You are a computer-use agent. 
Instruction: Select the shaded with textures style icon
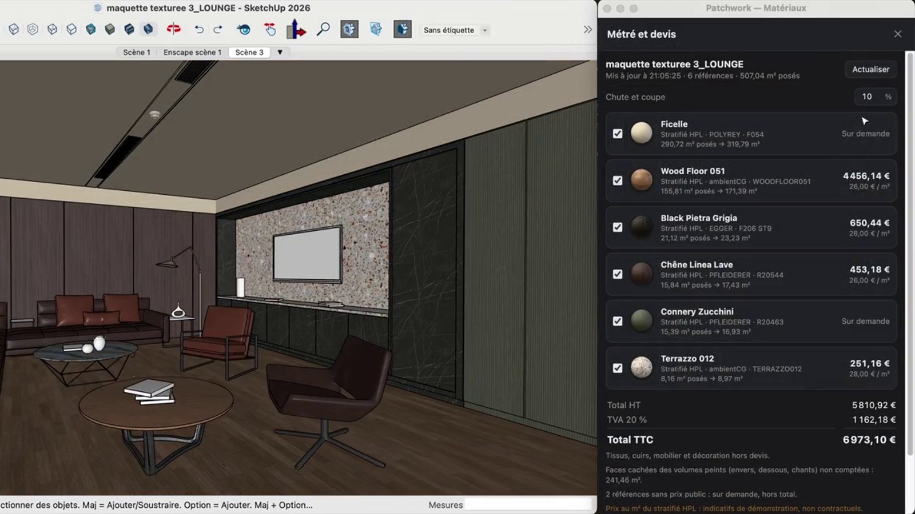(110, 29)
